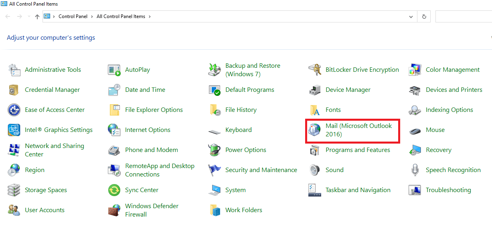The height and width of the screenshot is (229, 492).
Task: Expand chevron after Control Panel breadcrumb
Action: 92,17
